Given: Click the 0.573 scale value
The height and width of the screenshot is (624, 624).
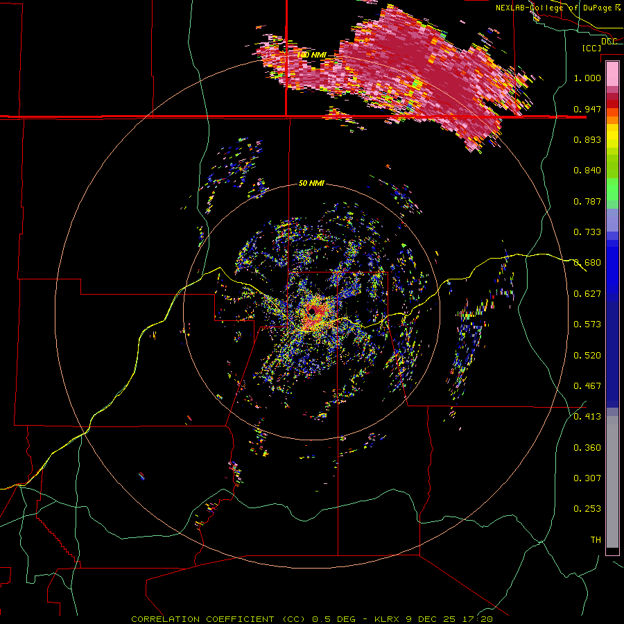Looking at the screenshot, I should pyautogui.click(x=587, y=324).
